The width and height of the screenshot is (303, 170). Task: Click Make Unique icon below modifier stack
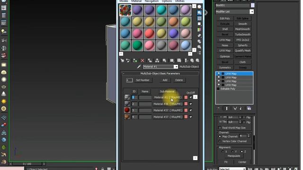click(235, 108)
